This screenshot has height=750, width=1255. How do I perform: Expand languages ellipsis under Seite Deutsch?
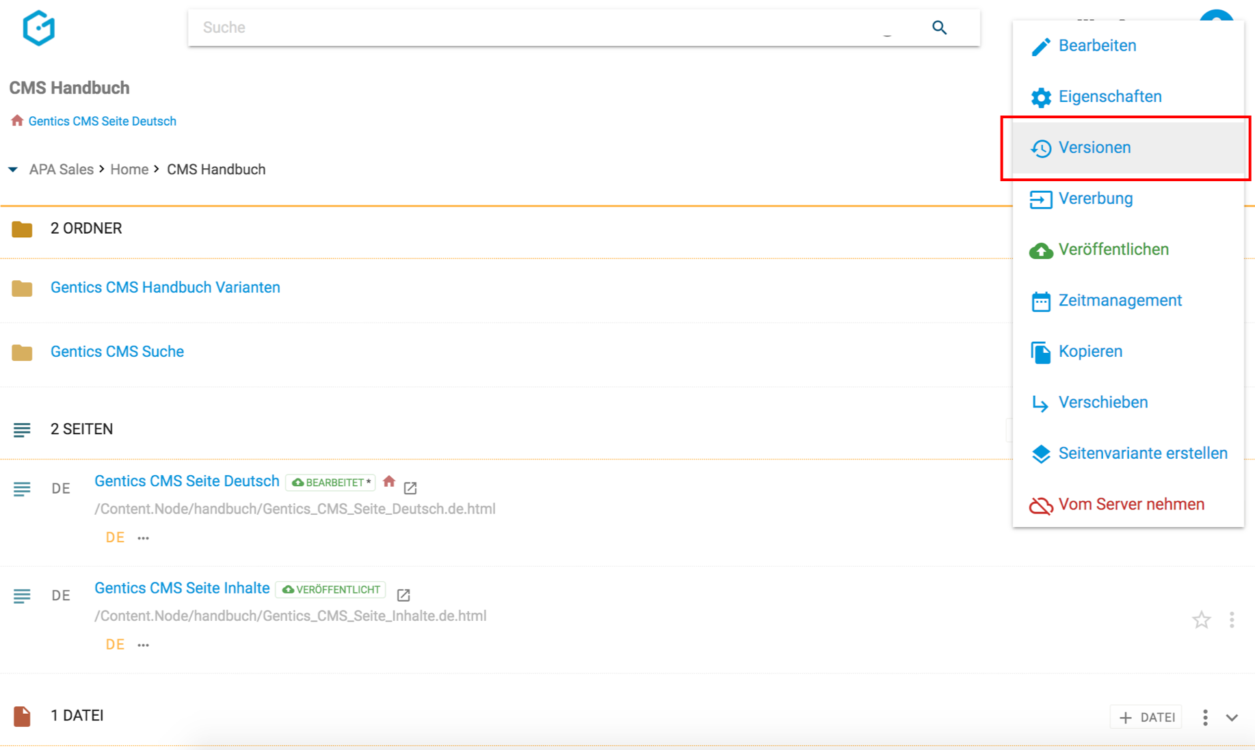click(143, 538)
